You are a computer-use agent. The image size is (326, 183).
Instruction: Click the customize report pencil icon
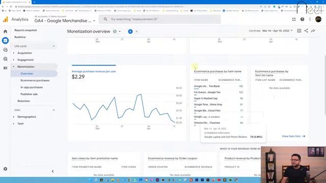pos(299,30)
